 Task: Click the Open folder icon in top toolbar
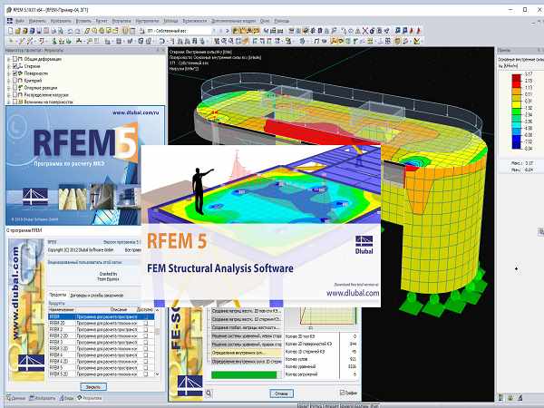pos(18,31)
